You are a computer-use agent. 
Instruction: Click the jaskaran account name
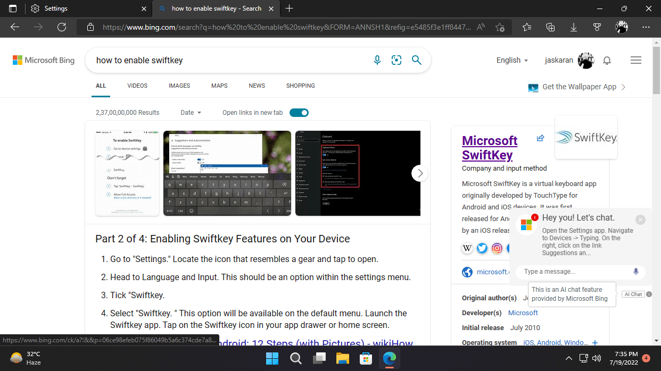(559, 60)
